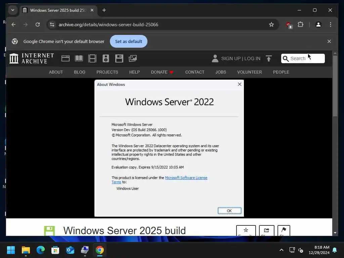Viewport: 344px width, 258px height.
Task: Switch to the Windows Server 2025 build tab
Action: click(x=58, y=10)
